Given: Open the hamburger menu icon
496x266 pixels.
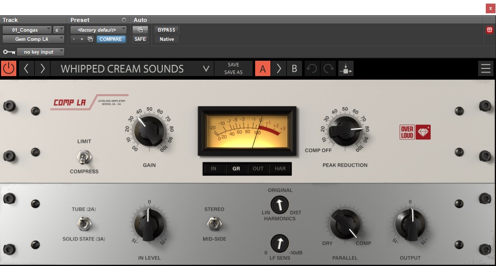Looking at the screenshot, I should pyautogui.click(x=486, y=68).
